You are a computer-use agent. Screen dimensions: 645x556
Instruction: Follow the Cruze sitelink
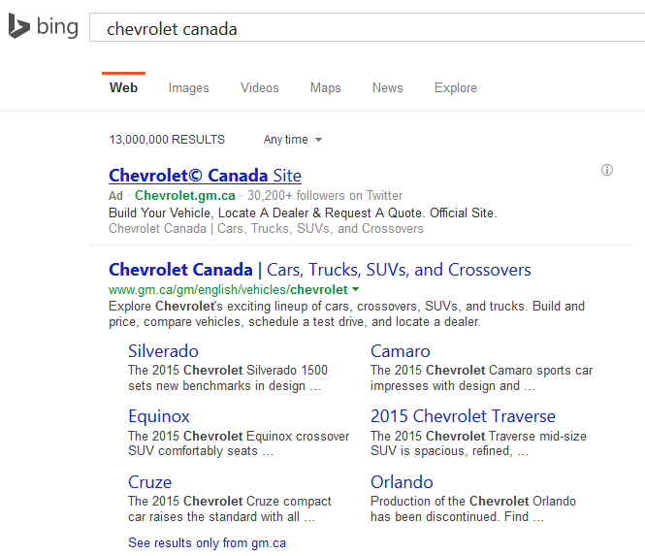coord(149,482)
